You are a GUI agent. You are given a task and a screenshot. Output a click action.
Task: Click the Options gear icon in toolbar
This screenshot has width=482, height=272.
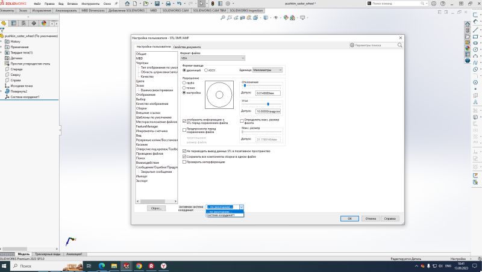click(228, 4)
